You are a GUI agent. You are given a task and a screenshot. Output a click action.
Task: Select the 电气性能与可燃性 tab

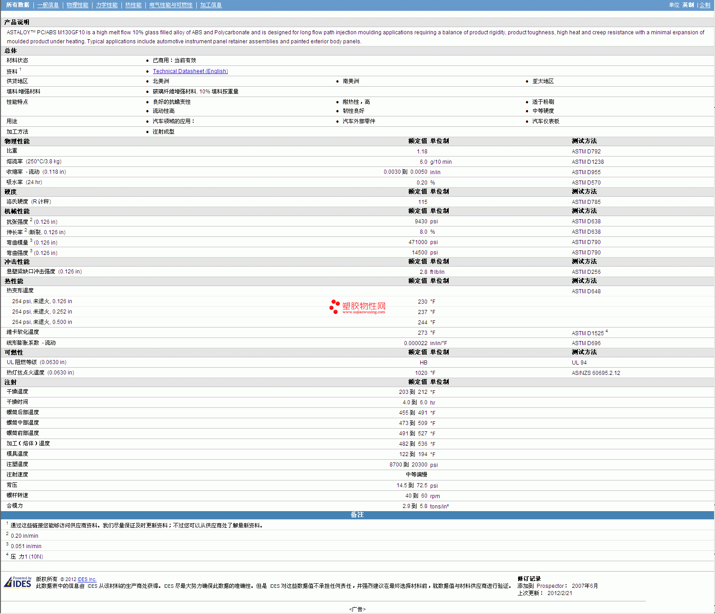coord(171,5)
